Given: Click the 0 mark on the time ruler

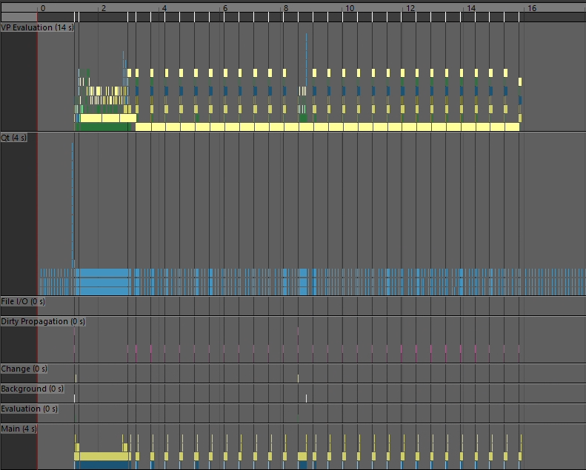Looking at the screenshot, I should pos(43,8).
